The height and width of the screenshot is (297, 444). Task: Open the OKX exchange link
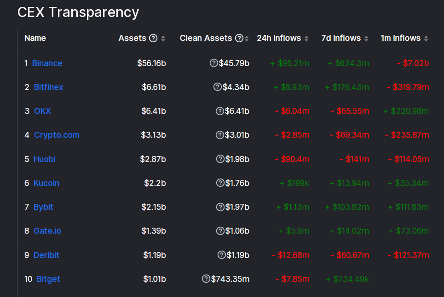(x=42, y=111)
